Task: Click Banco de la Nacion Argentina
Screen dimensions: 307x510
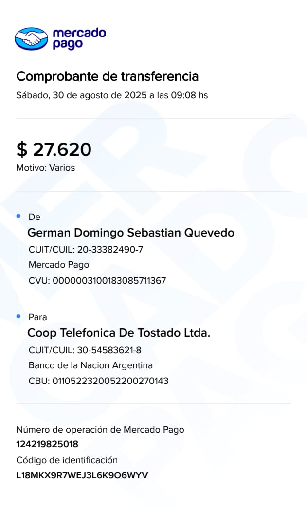Action: pos(90,365)
